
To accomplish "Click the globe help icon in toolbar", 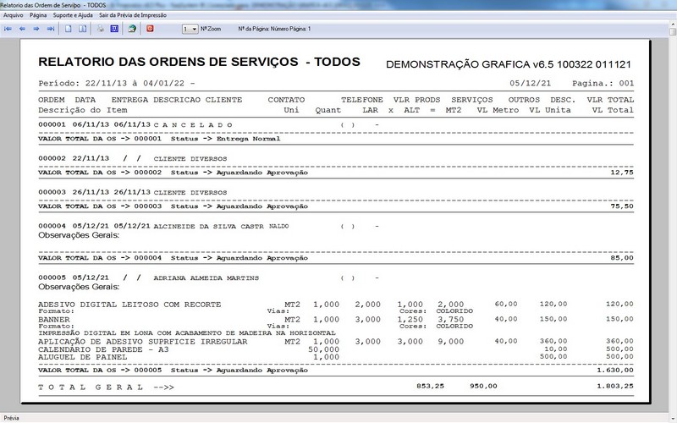I will (x=132, y=29).
